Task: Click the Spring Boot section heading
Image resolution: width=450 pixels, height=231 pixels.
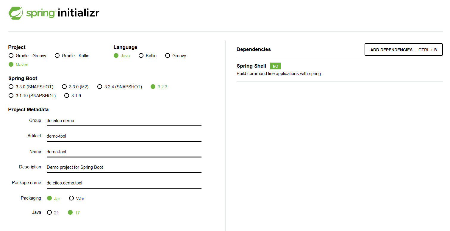Action: tap(23, 78)
